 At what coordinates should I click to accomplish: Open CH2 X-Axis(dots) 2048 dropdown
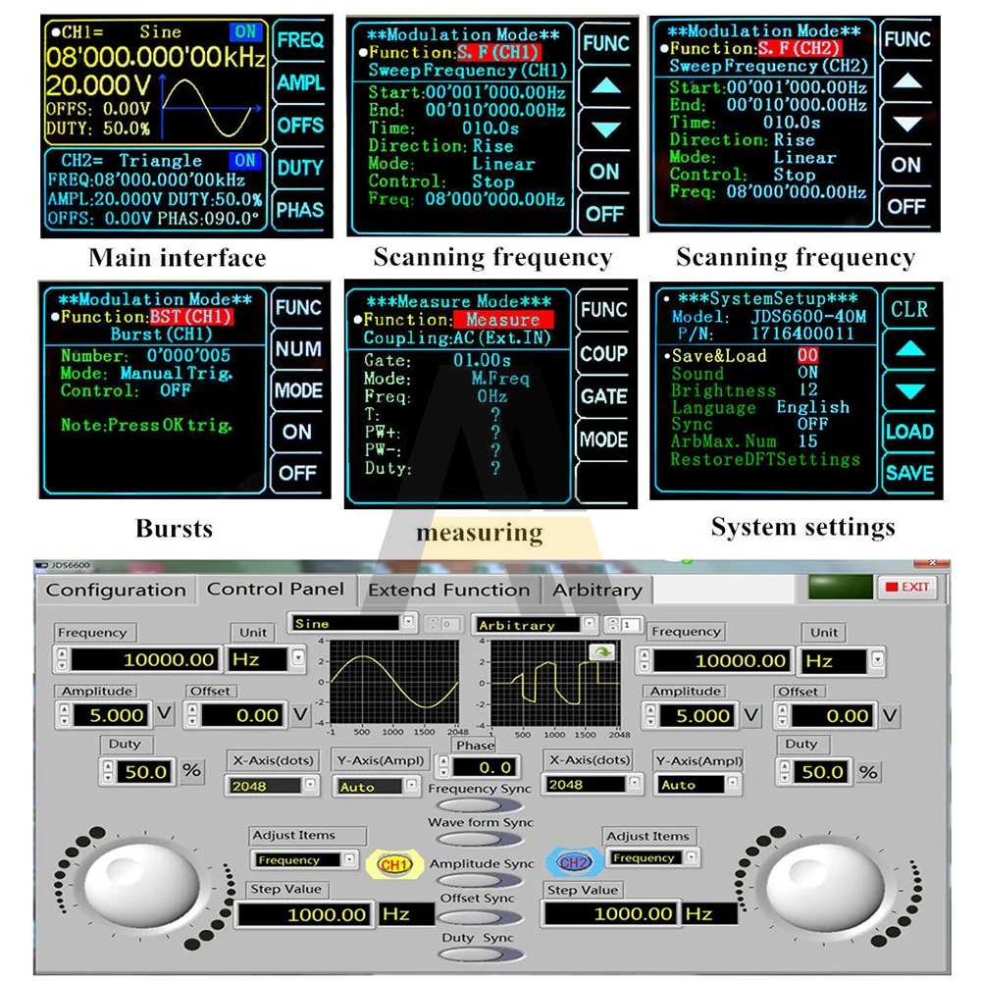coord(635,783)
